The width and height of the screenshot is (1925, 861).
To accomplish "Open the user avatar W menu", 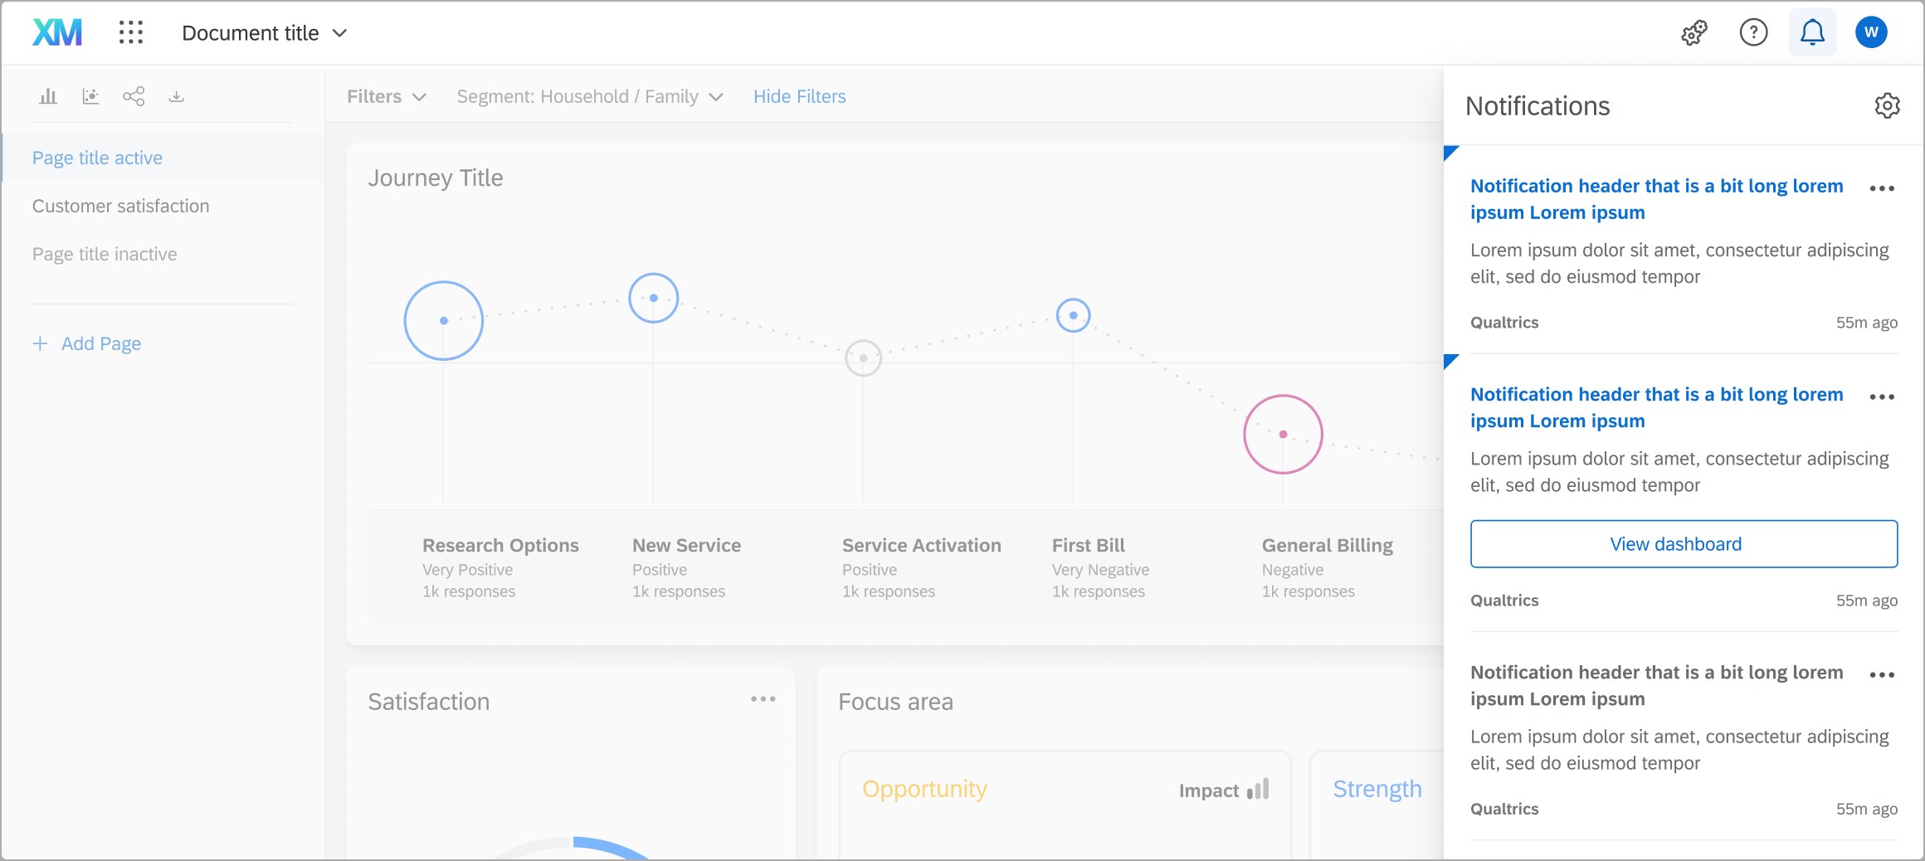I will (x=1871, y=32).
